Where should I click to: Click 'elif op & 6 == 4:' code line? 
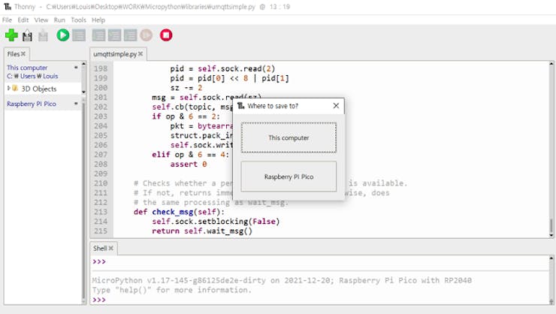pos(190,155)
